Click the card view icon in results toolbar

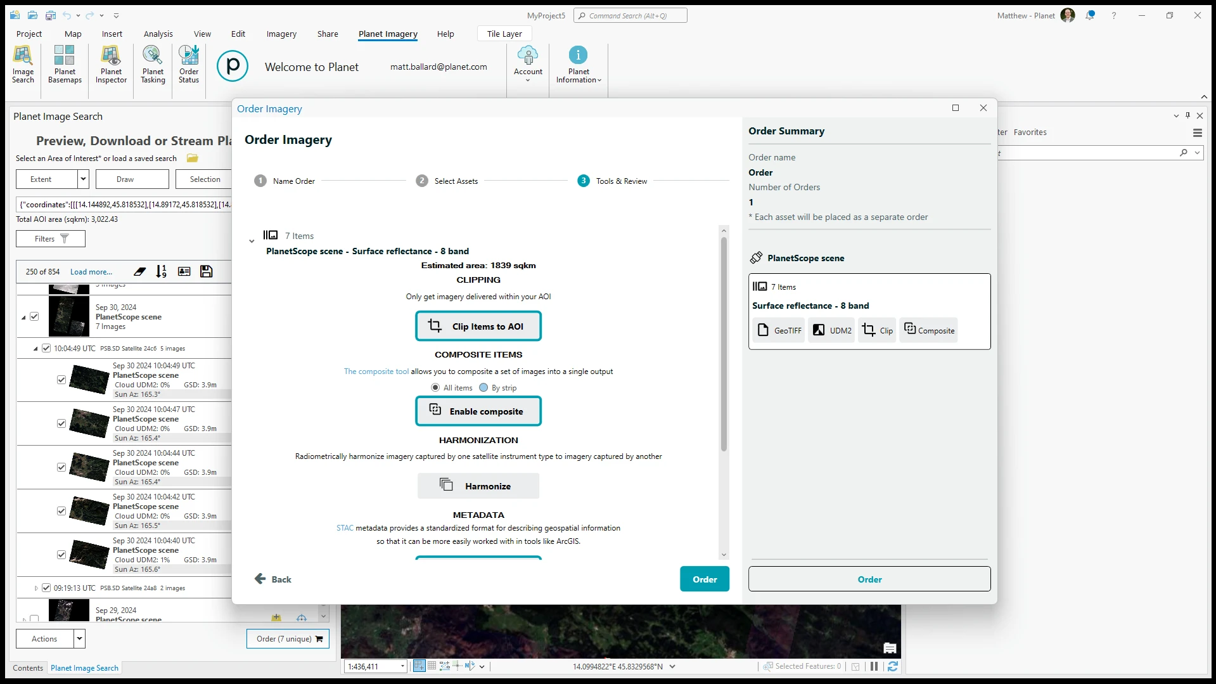[x=184, y=271]
